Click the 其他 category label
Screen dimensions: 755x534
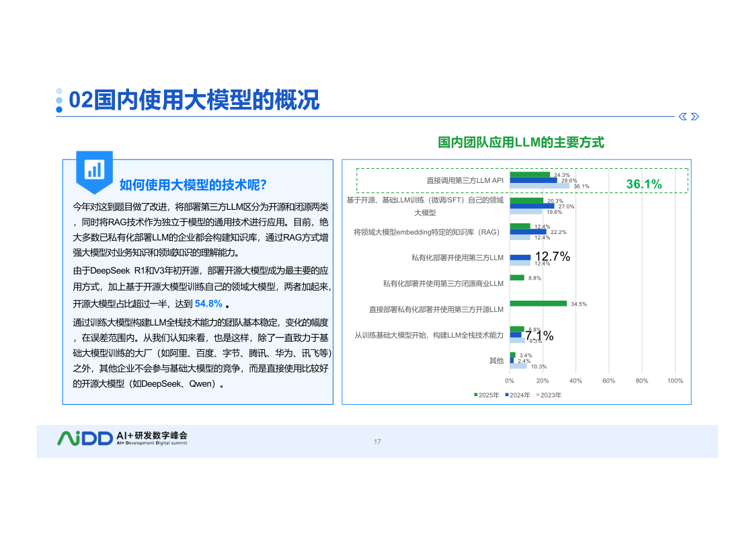coord(496,360)
